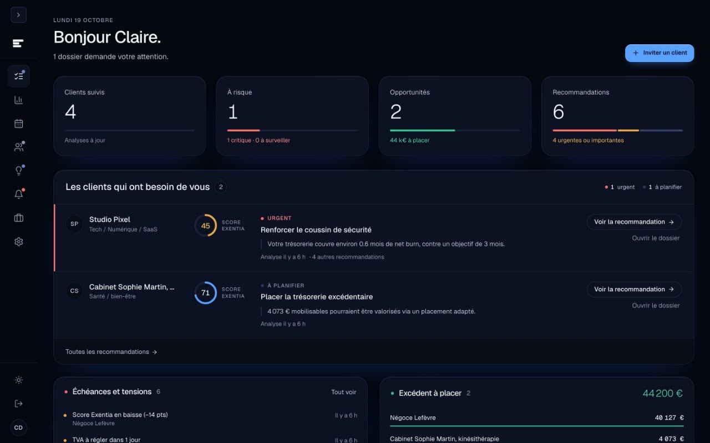Click Voir la recommandation for Cabinet Sophie Martin
710x443 pixels.
[634, 290]
